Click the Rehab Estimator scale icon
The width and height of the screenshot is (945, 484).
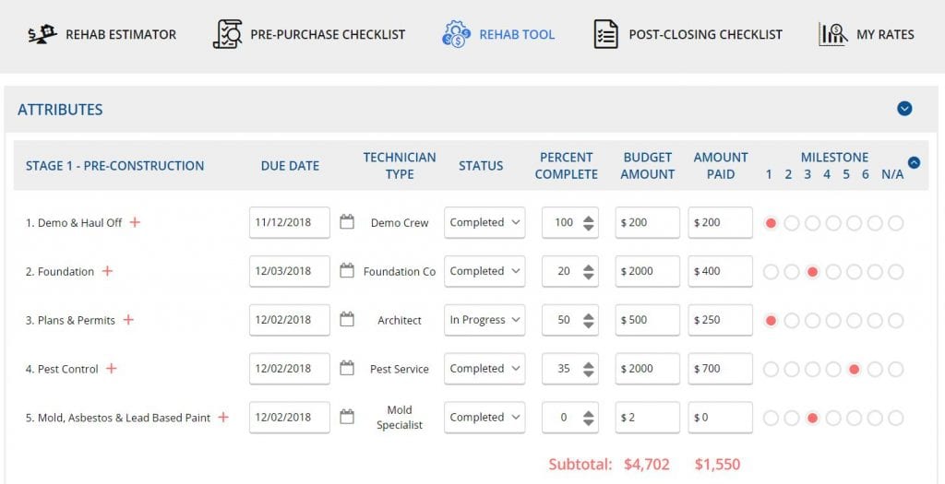(41, 35)
